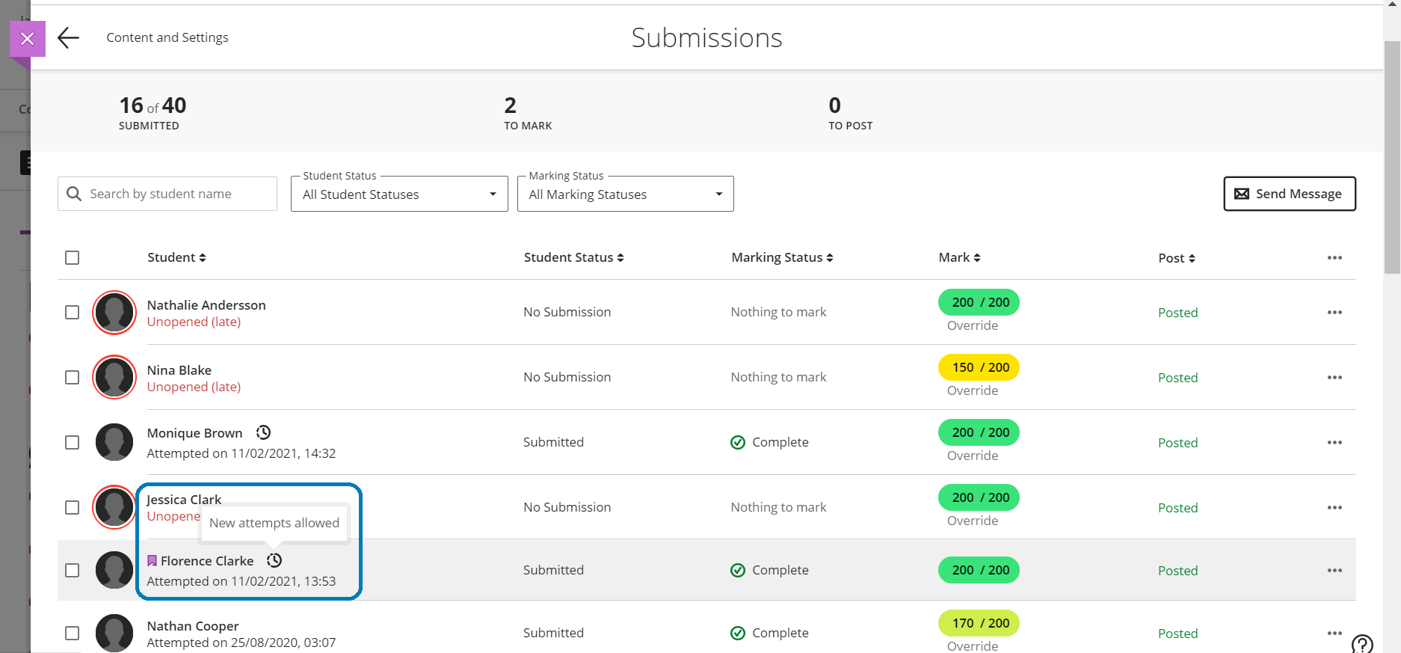Screen dimensions: 1401x653
Task: Open column header more options menu
Action: pos(1334,257)
